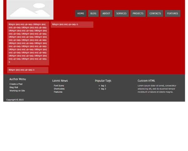Screen dimensions: 188x151
Task: Select the tag 2 link
Action: click(103, 89)
